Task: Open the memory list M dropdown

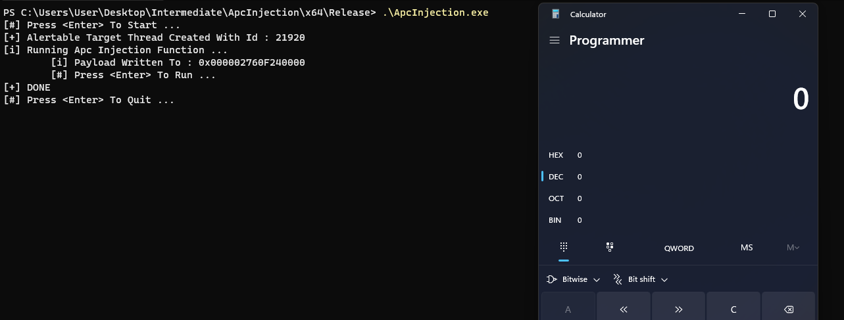Action: [x=793, y=248]
